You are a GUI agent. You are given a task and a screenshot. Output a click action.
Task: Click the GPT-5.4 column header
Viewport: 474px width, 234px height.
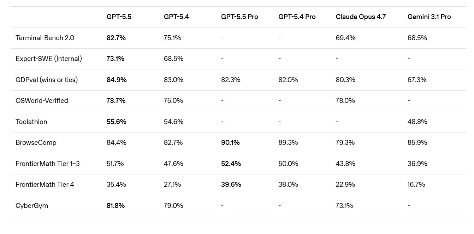tap(176, 17)
